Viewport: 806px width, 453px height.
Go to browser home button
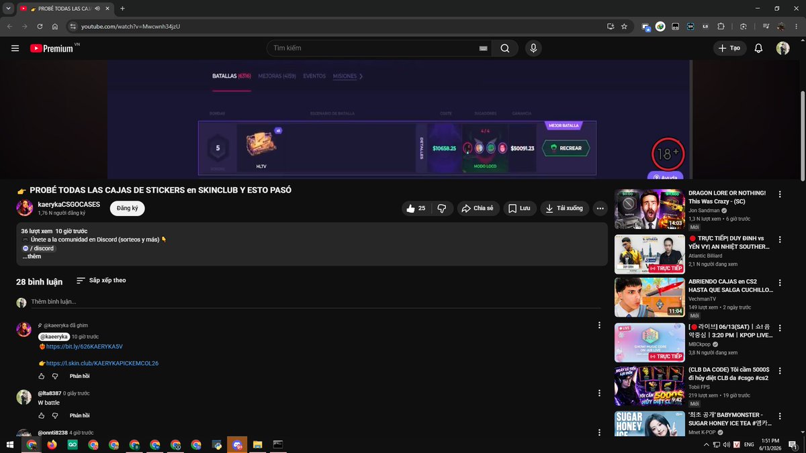pyautogui.click(x=55, y=26)
